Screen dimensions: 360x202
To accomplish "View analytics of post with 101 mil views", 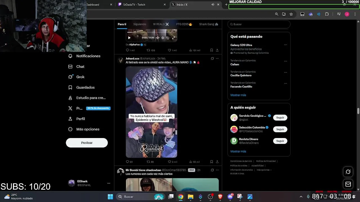I will click(x=195, y=50).
